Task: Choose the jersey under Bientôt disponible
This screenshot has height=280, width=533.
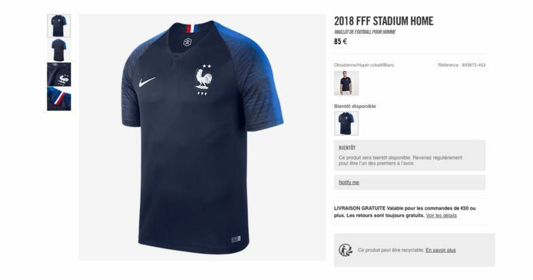Action: coord(346,123)
